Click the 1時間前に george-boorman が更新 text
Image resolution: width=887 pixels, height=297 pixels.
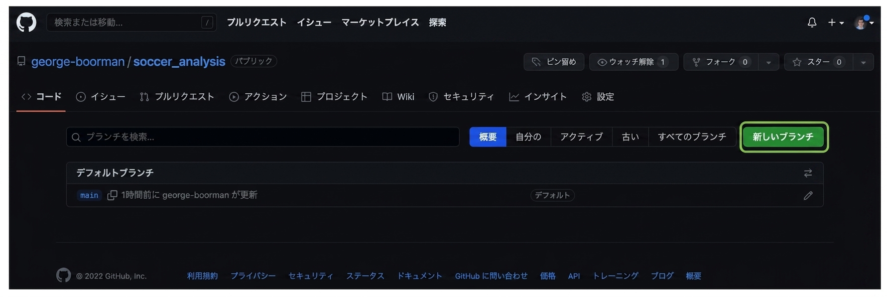coord(189,195)
